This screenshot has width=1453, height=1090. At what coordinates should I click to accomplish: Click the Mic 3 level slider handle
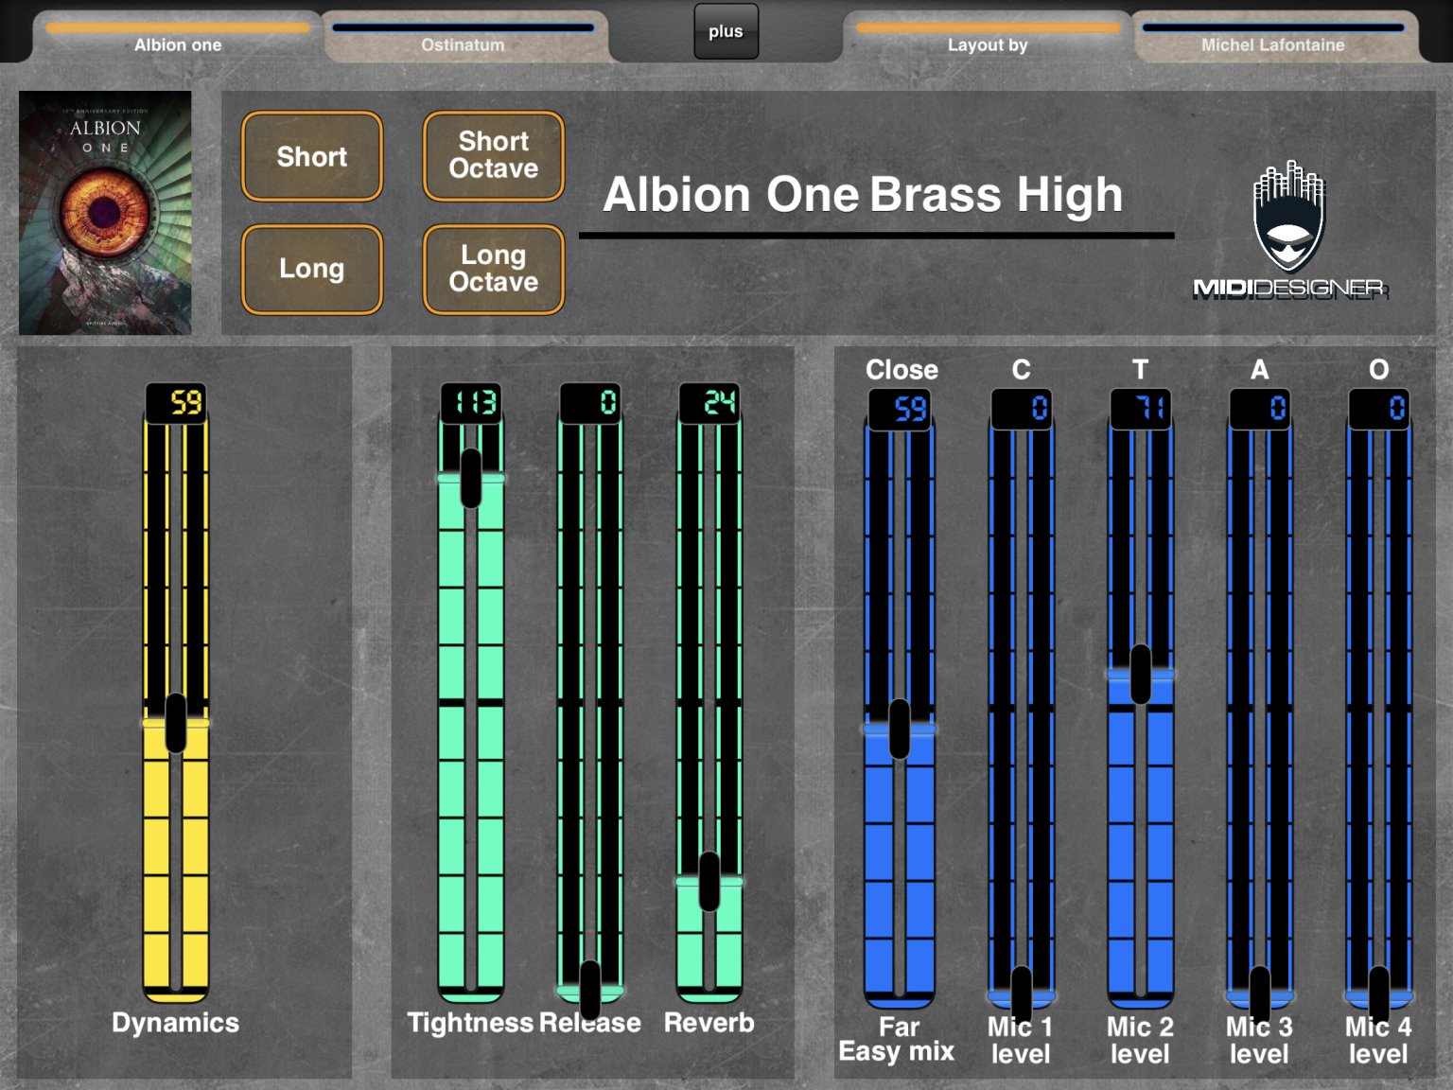tap(1260, 995)
